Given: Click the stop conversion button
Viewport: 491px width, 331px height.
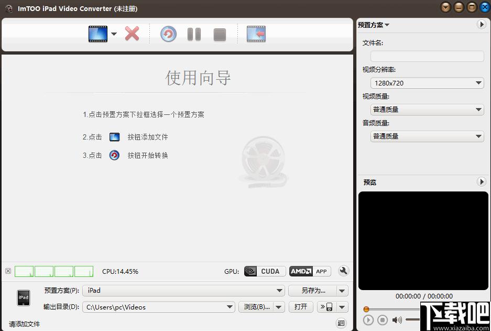Looking at the screenshot, I should 220,35.
